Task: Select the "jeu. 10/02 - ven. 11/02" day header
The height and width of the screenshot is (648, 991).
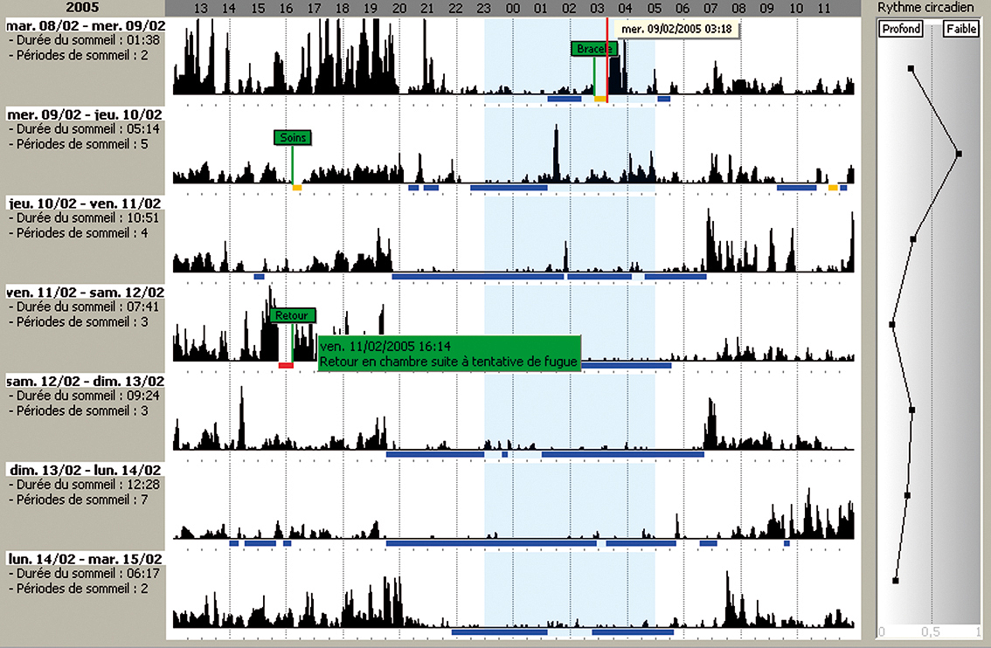Action: pyautogui.click(x=85, y=203)
